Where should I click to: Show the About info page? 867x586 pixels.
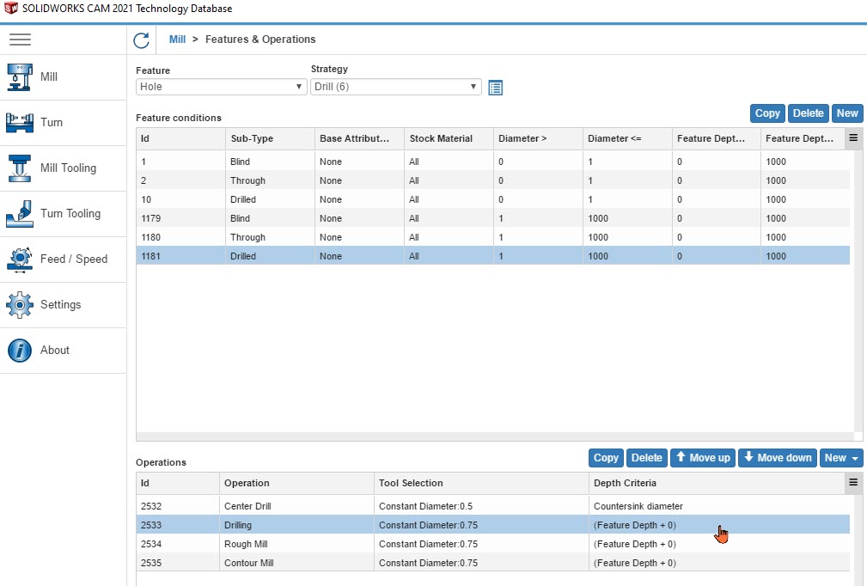coord(19,350)
